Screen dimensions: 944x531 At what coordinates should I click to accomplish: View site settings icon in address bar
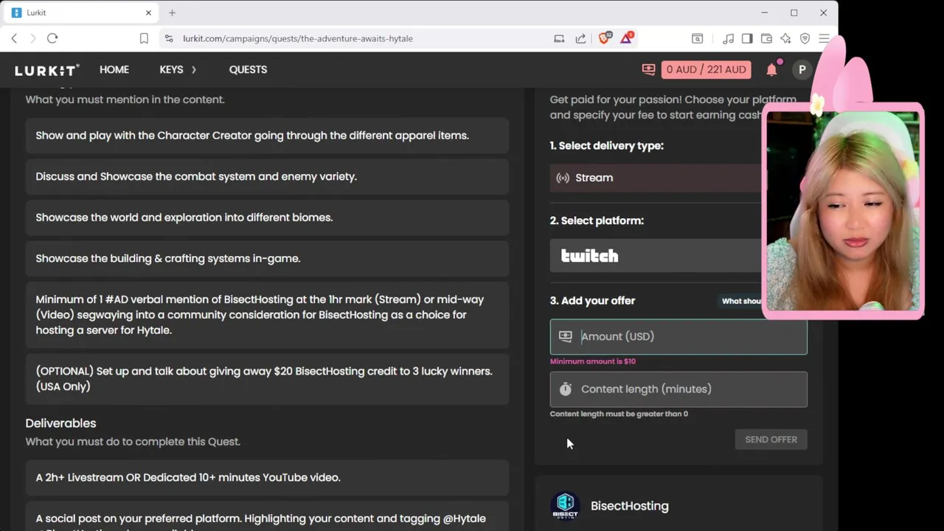(x=169, y=38)
